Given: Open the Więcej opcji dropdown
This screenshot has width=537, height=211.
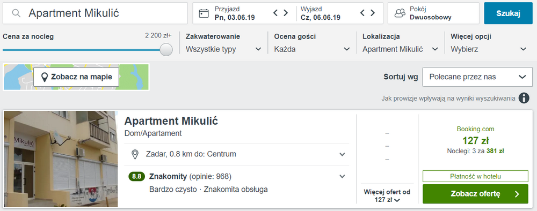Looking at the screenshot, I should coord(489,43).
